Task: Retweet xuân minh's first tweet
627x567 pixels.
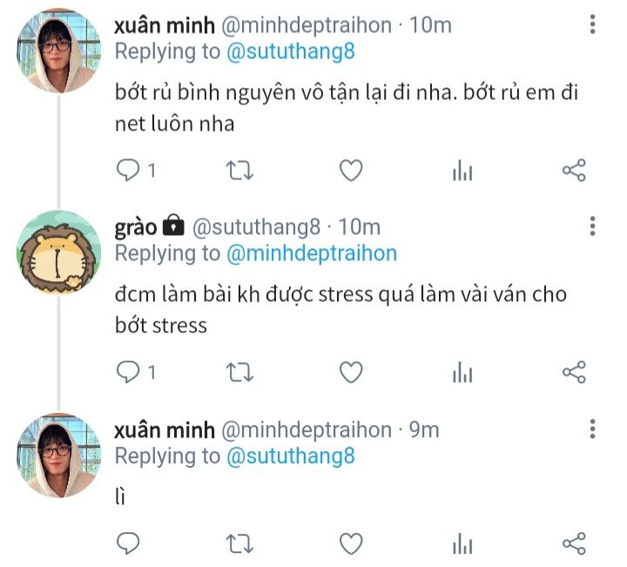Action: pyautogui.click(x=239, y=171)
